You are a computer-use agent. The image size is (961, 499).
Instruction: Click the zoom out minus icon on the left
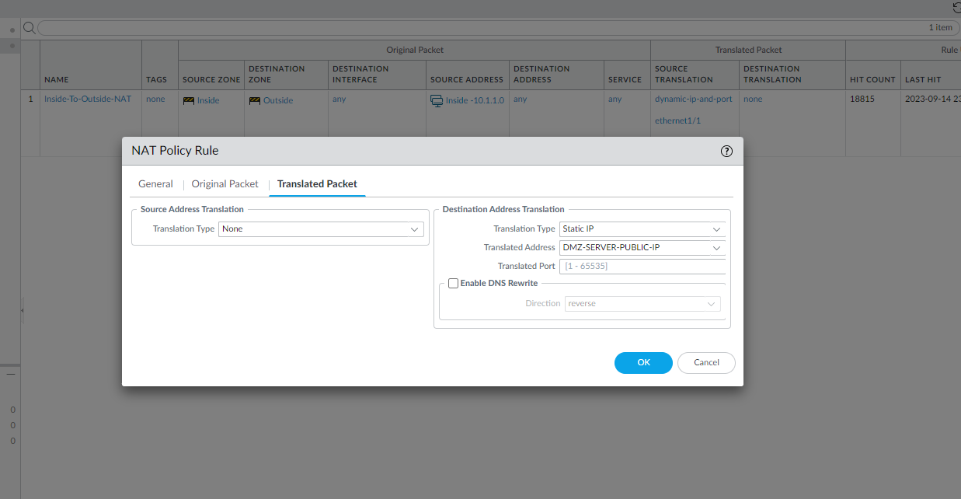tap(11, 373)
